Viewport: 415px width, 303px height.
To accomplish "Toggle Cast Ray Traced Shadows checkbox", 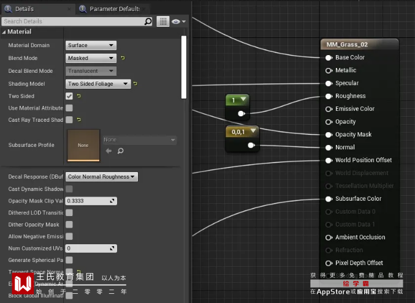I will click(x=69, y=120).
